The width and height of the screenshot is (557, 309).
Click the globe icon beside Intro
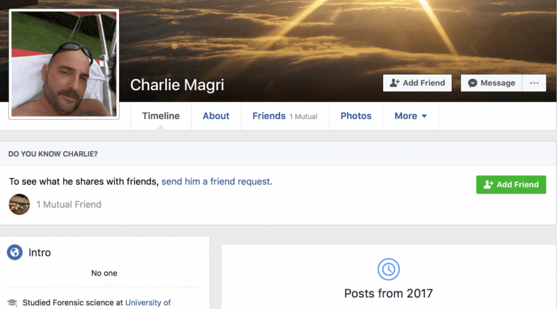[x=15, y=252]
